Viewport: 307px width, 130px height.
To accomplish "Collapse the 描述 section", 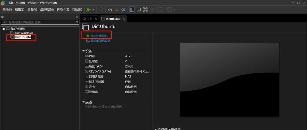I will tap(84, 102).
